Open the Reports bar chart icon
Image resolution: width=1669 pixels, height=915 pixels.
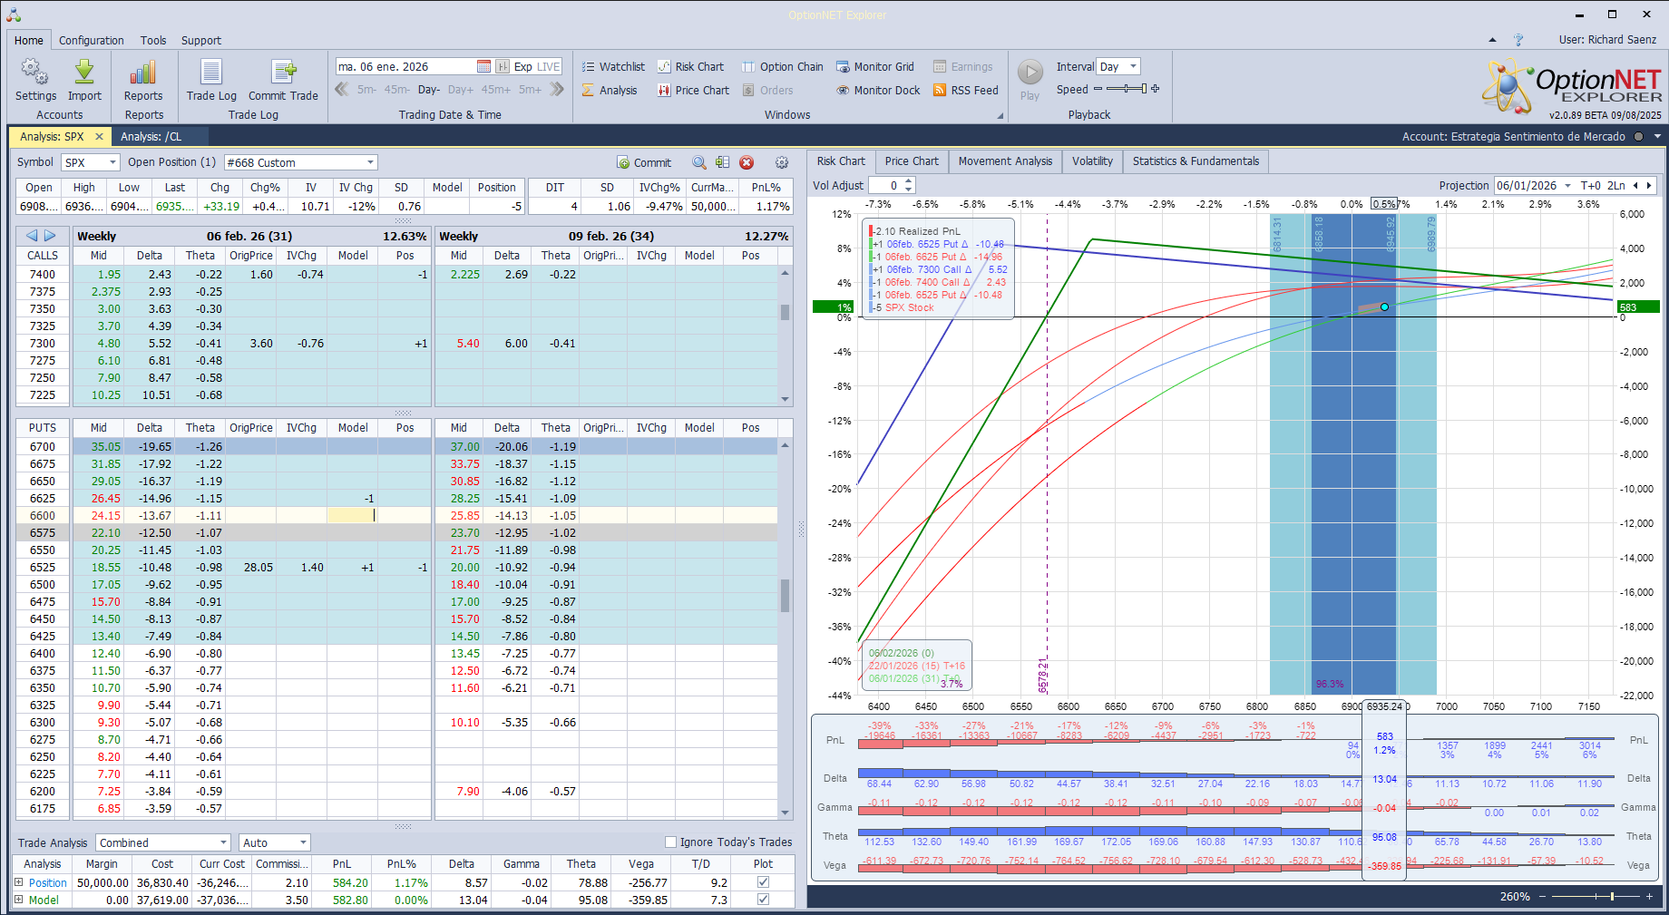[x=143, y=72]
